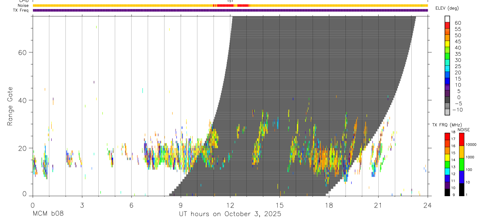Click the purple TX Freq bar
This screenshot has width=481, height=222.
[x=230, y=11]
